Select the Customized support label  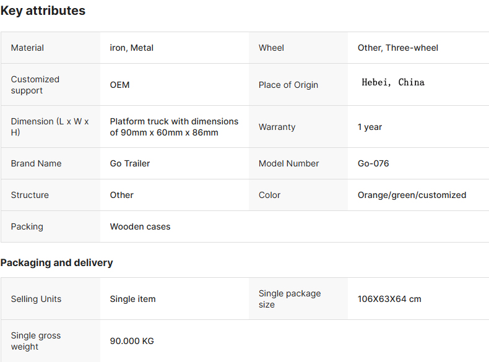pyautogui.click(x=35, y=85)
